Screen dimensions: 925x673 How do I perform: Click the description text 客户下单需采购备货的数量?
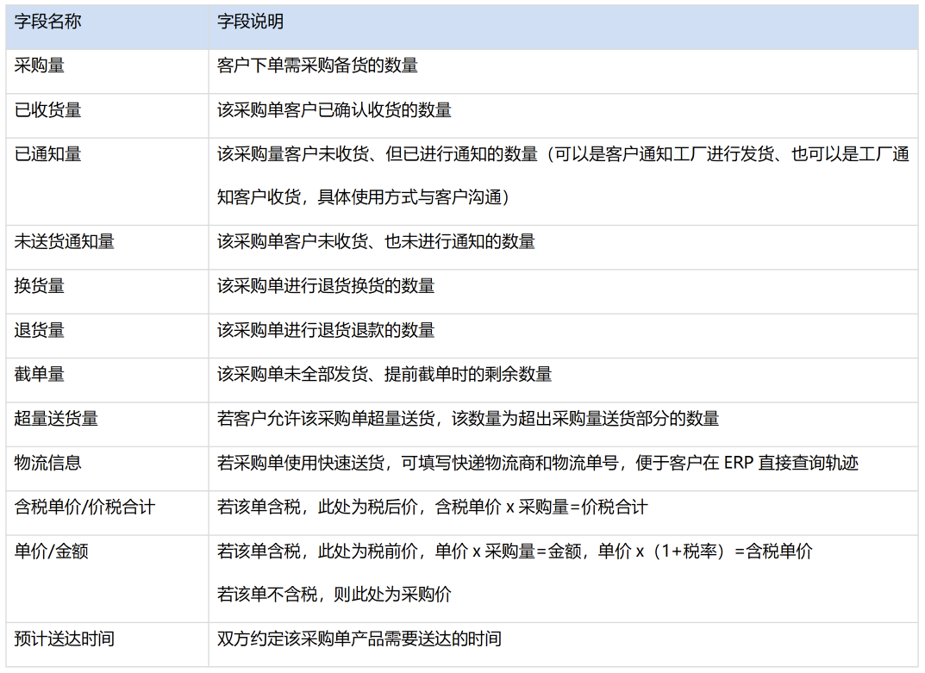click(317, 65)
